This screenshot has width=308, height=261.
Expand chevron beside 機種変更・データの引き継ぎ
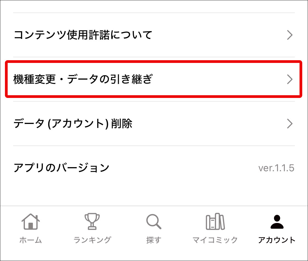pos(290,79)
